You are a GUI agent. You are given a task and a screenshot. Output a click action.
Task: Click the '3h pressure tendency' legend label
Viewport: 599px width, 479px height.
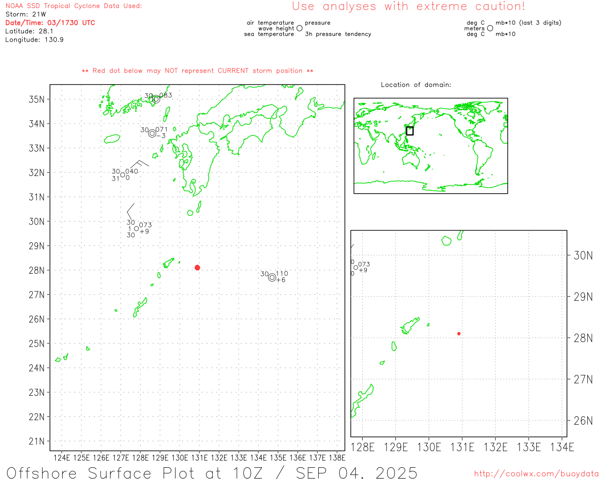click(338, 34)
